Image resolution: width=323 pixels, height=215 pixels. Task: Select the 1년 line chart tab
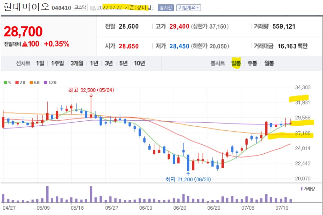94,63
